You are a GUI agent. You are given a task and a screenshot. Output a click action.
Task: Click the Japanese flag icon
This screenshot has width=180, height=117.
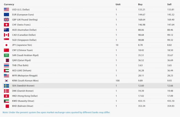[6, 45]
